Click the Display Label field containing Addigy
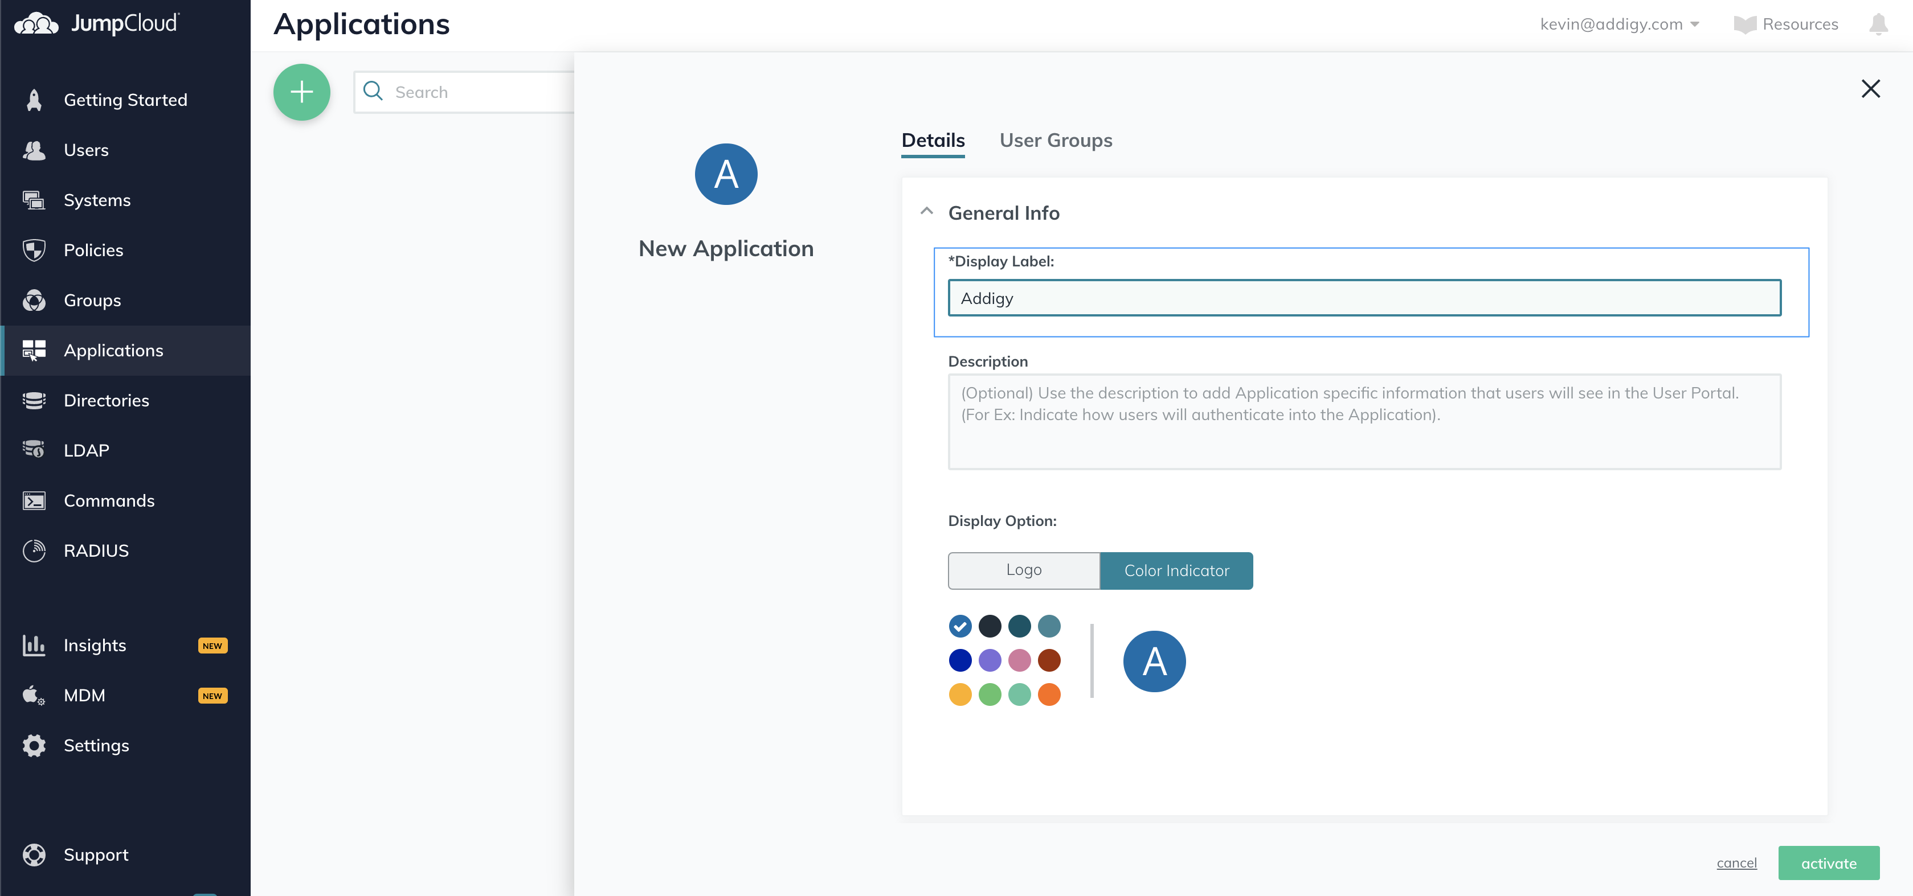 click(1364, 298)
